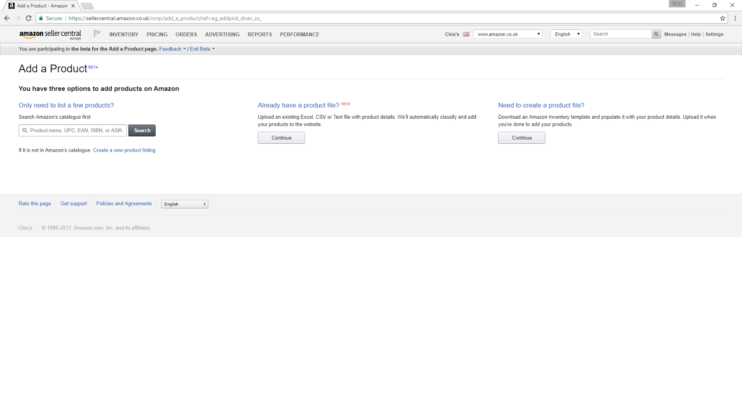Open the ORDERS menu
742x402 pixels.
pos(186,34)
